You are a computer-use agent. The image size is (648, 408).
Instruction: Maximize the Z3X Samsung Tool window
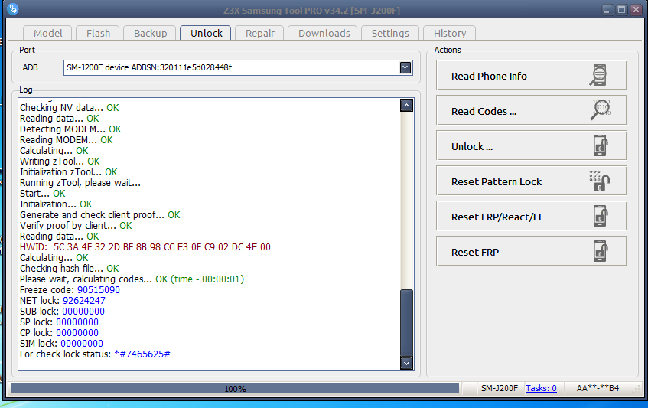coord(621,9)
